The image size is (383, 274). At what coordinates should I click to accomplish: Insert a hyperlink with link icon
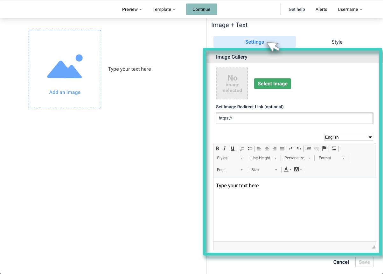(309, 148)
